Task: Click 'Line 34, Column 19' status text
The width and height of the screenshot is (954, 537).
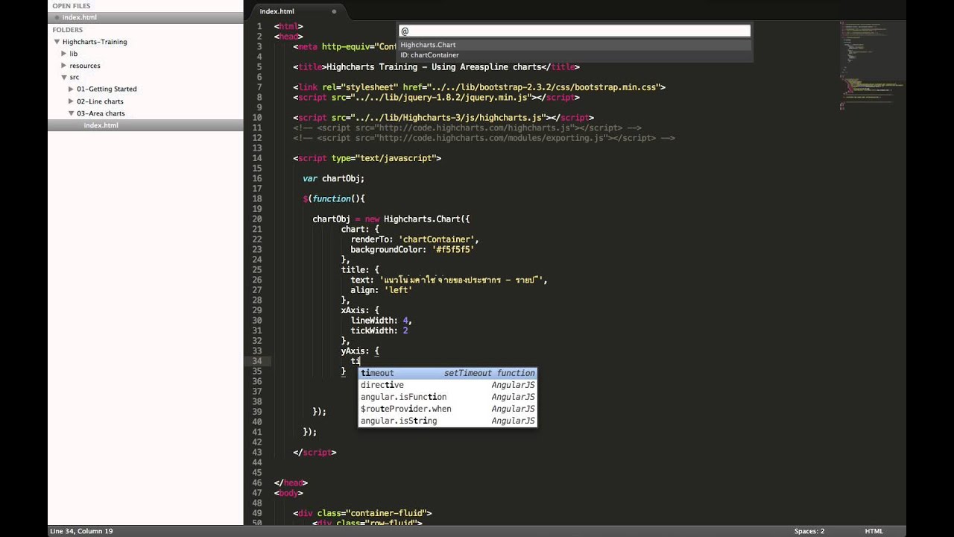Action: point(81,531)
